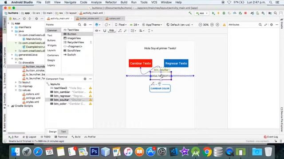This screenshot has height=159, width=284.
Task: Open the Align dropdown in design toolbar
Action: coord(142,30)
